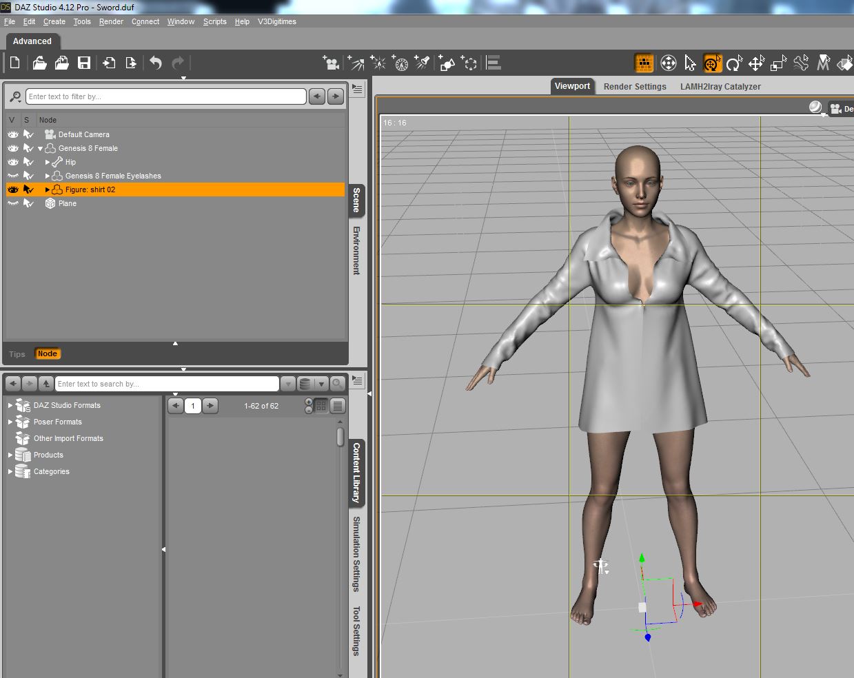Toggle visibility of Default Camera
This screenshot has height=678, width=854.
click(13, 134)
